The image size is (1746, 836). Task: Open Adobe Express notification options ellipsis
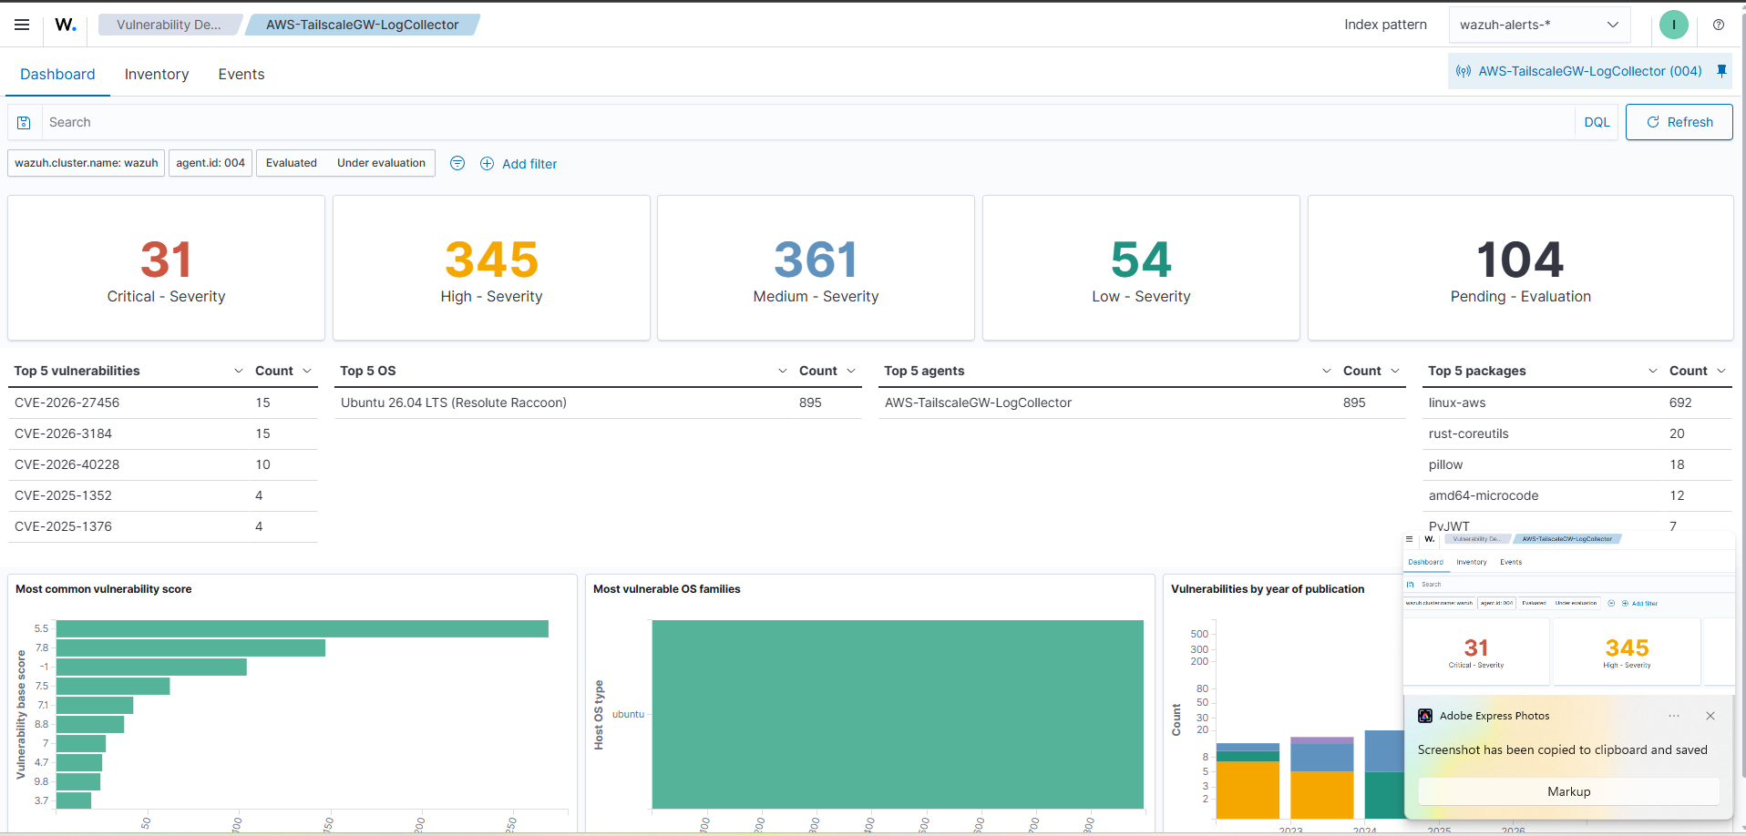(1674, 716)
